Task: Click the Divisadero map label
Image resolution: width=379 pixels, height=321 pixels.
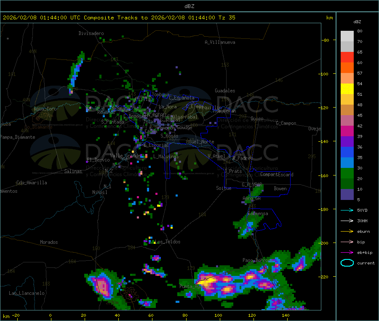Action: pos(91,33)
